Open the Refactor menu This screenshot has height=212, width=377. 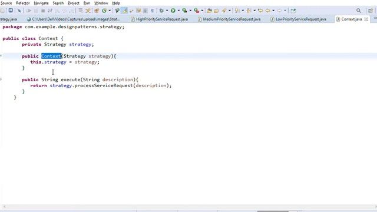(23, 3)
